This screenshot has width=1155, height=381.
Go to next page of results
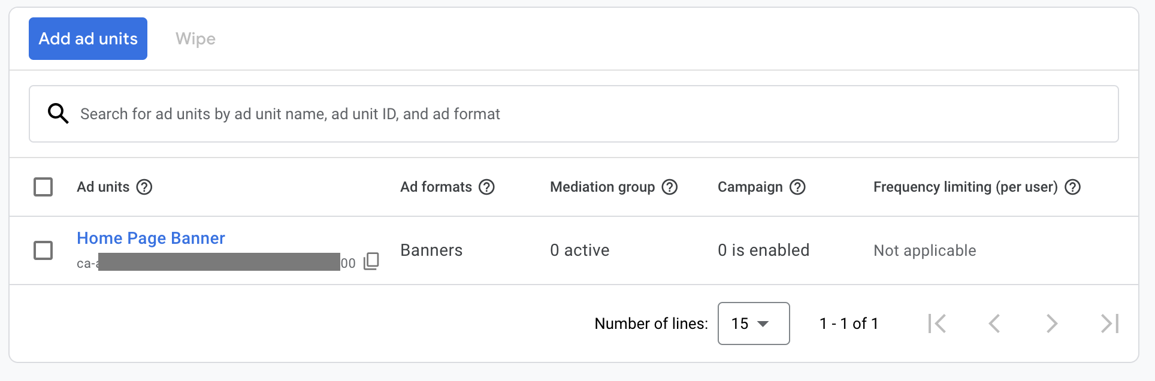click(1051, 323)
